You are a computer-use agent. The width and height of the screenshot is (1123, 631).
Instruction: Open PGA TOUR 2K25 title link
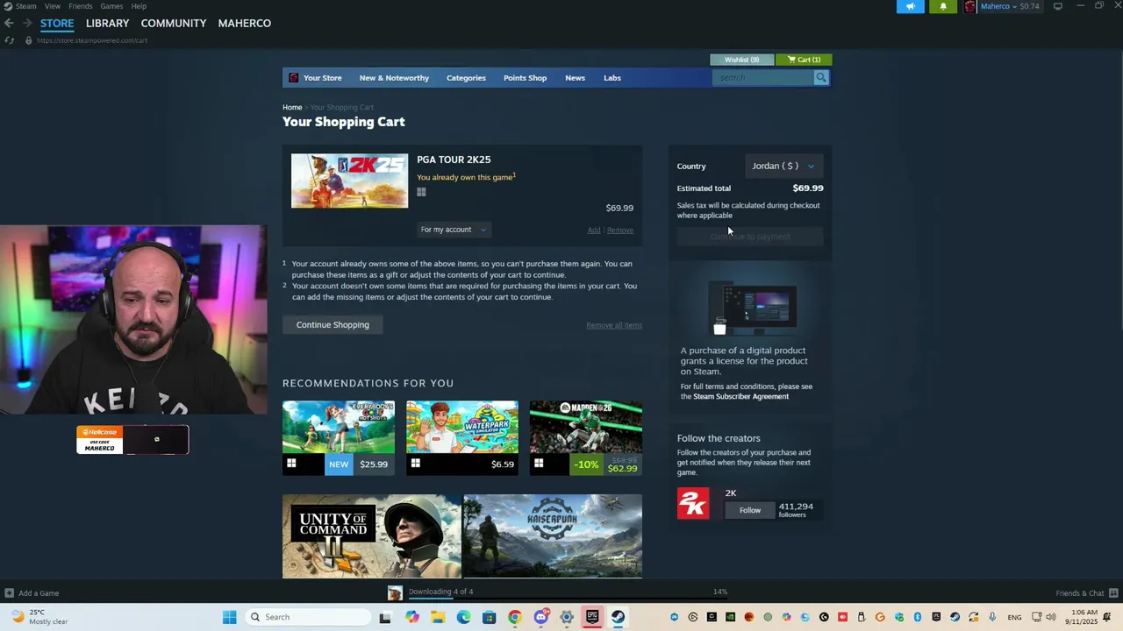point(454,160)
